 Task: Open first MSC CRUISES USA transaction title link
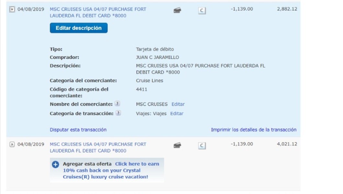[x=98, y=13]
